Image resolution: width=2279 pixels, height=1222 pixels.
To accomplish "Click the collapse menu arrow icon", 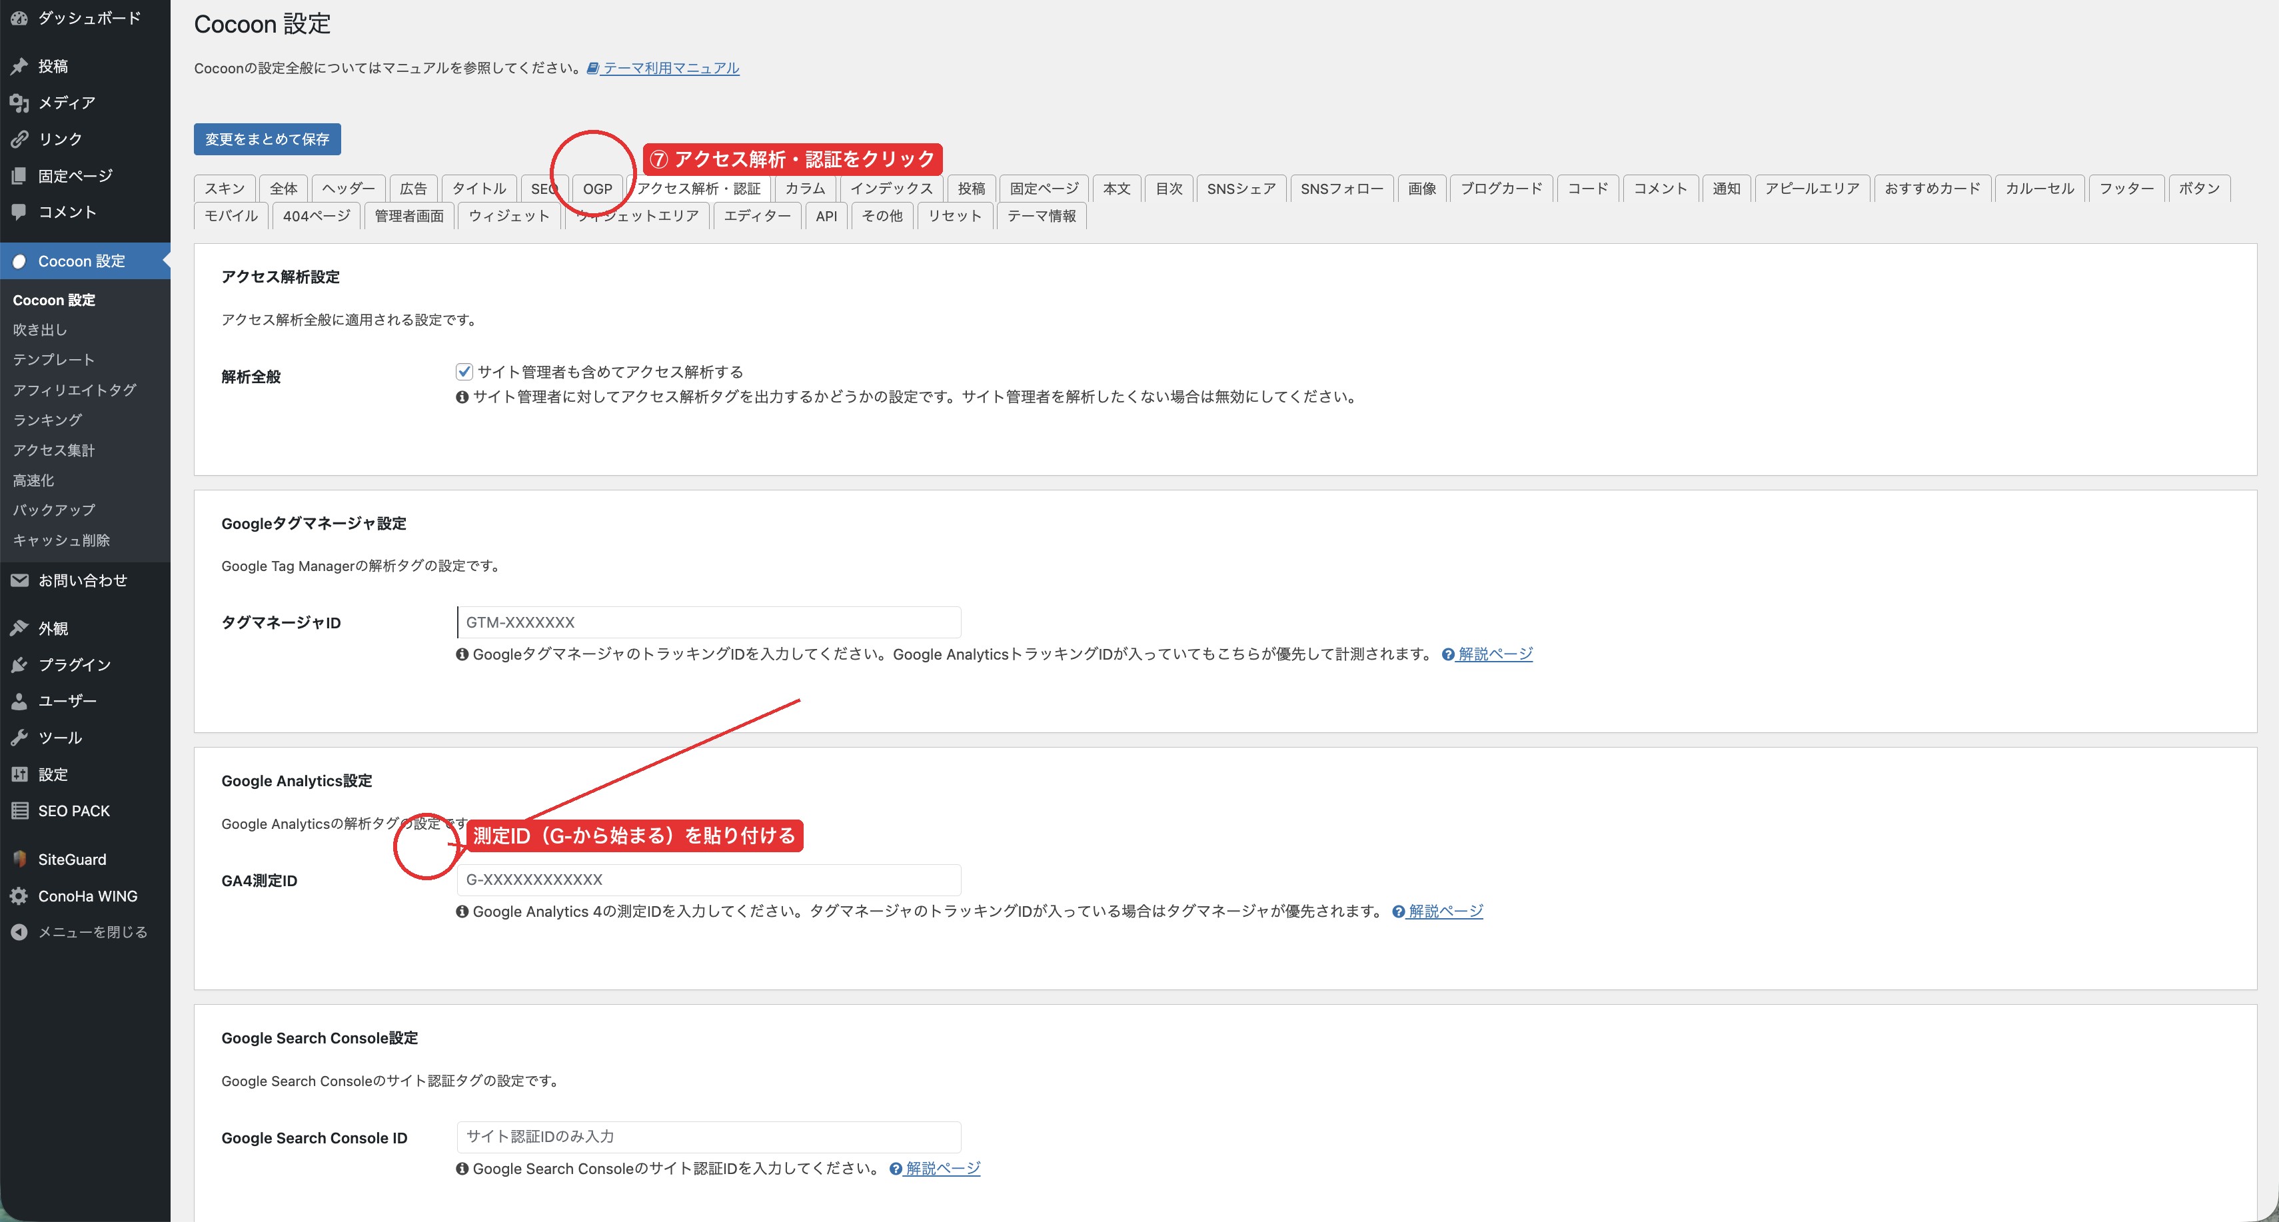I will tap(19, 931).
